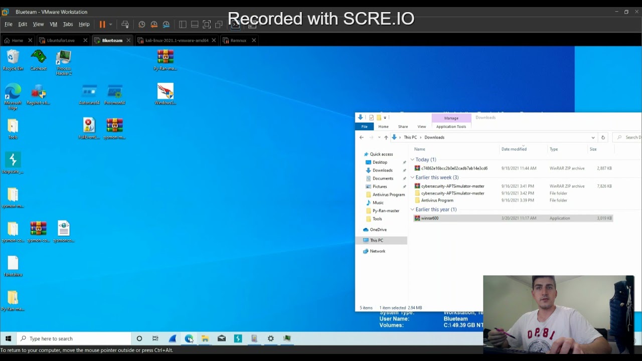Open VMware File menu
The height and width of the screenshot is (361, 642).
point(9,24)
